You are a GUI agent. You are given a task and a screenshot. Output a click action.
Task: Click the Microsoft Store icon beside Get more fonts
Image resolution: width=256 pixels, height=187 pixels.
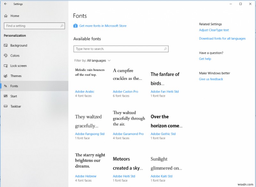(76, 26)
